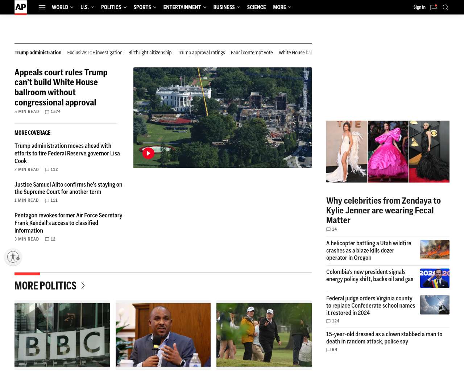Open the BBC logo photo card
The image size is (464, 371).
coord(62,335)
